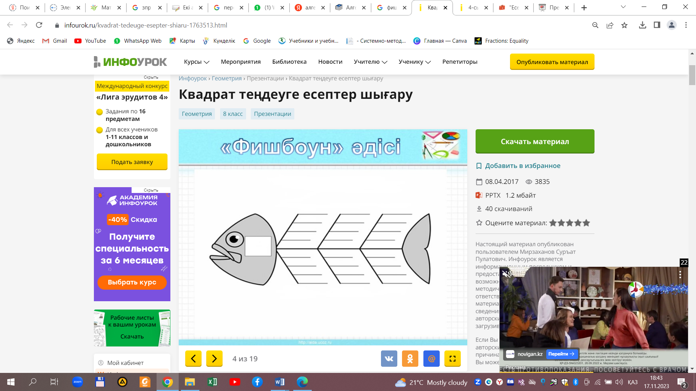The image size is (696, 391).
Task: Unmute the video advertisement
Action: coord(507,274)
